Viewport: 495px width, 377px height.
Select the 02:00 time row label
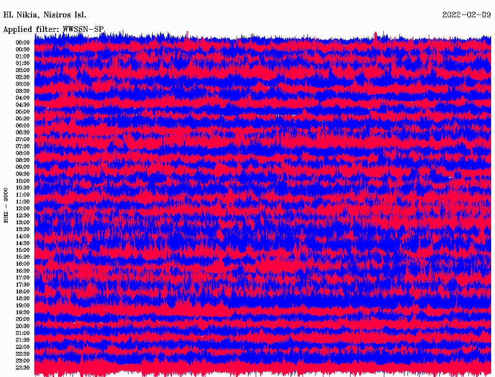click(23, 70)
